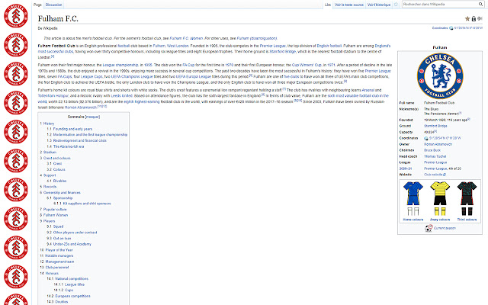Image resolution: width=488 pixels, height=305 pixels.
Task: Jump to 3.1 Crest section
Action: point(54,164)
